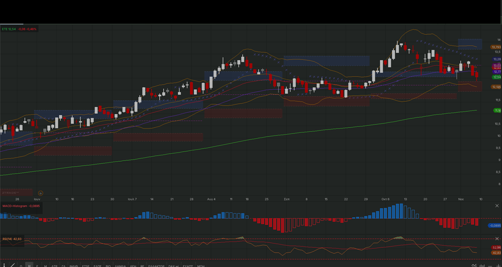This screenshot has width=502, height=267.
Task: Open the ΛΑΜΔΑ symbol shortcut
Action: pos(120,265)
